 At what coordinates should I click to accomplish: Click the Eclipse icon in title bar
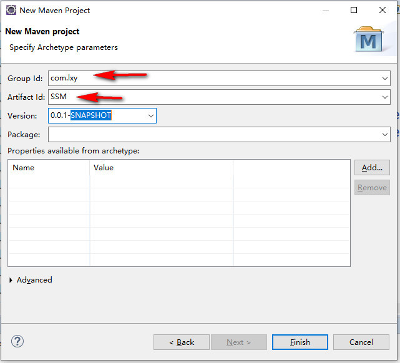point(11,10)
